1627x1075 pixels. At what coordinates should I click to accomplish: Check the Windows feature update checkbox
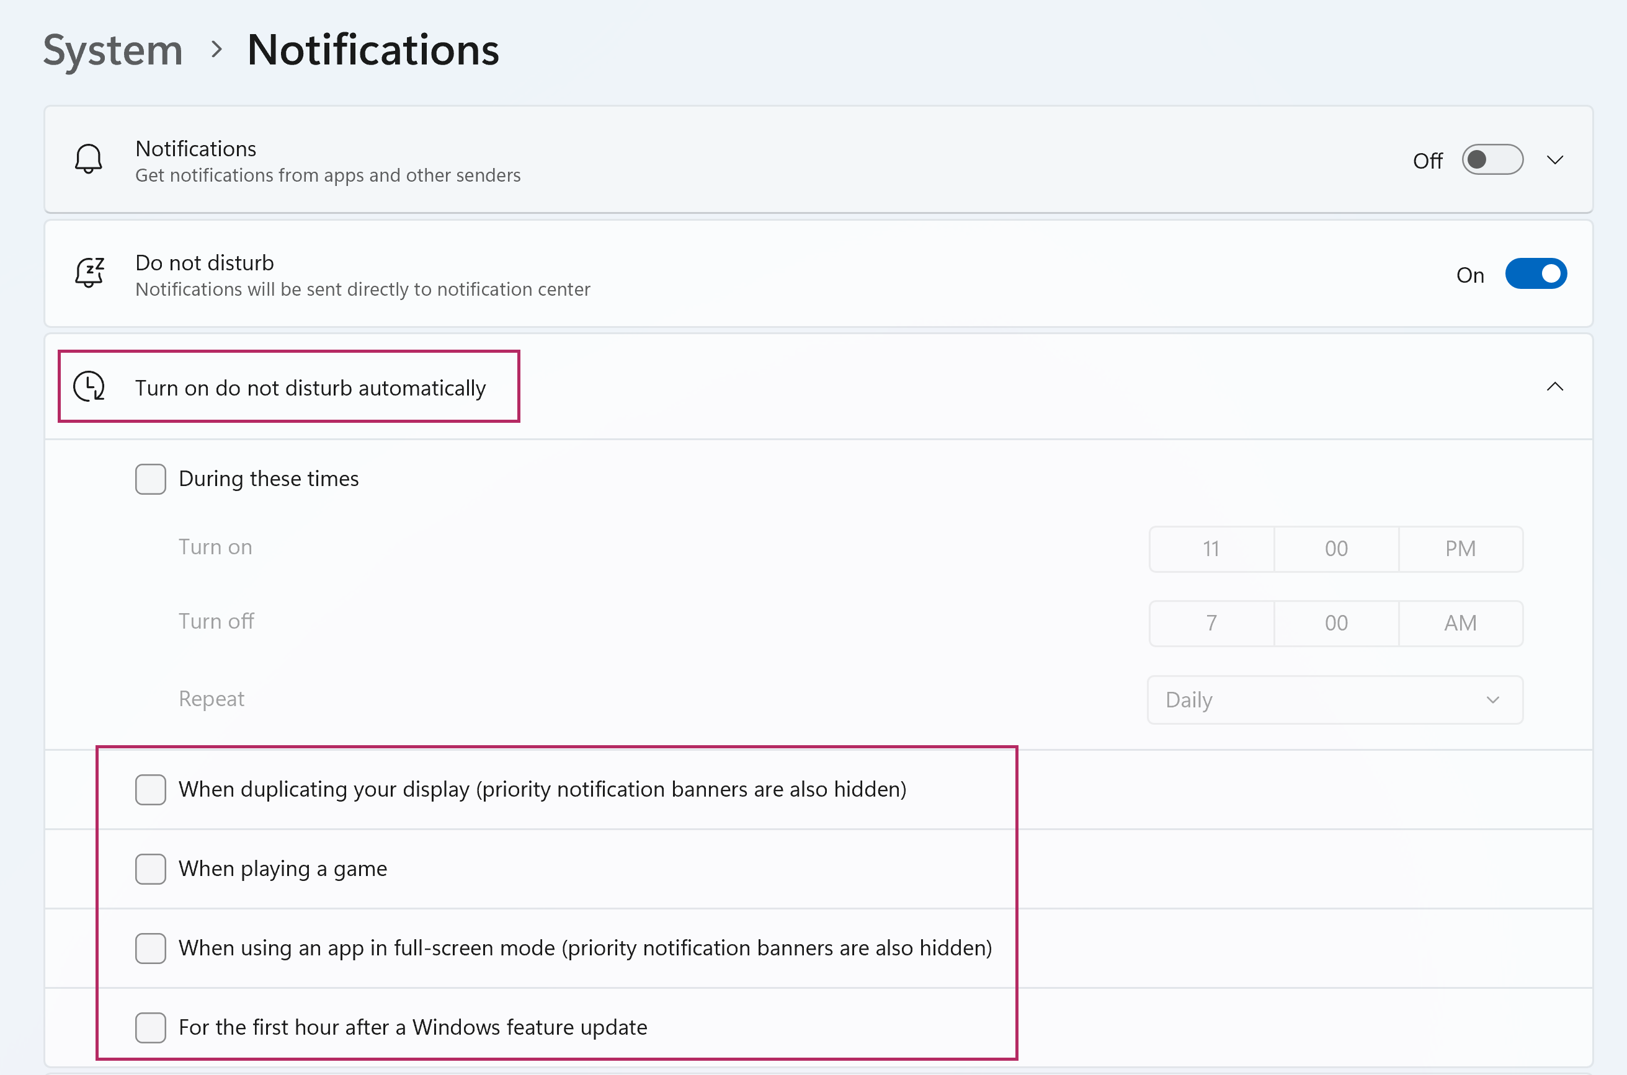coord(150,1027)
